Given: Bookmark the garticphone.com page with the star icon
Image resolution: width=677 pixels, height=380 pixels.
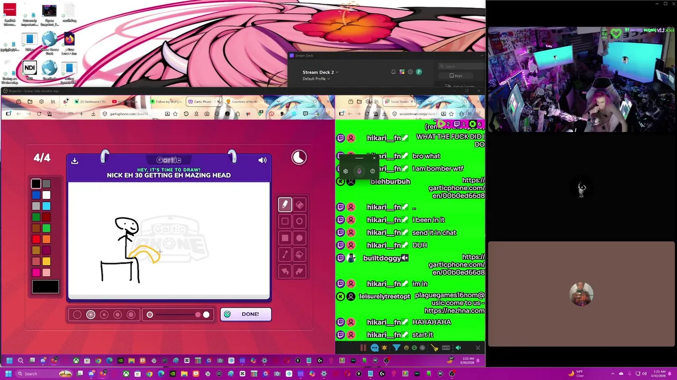Looking at the screenshot, I should (x=175, y=114).
